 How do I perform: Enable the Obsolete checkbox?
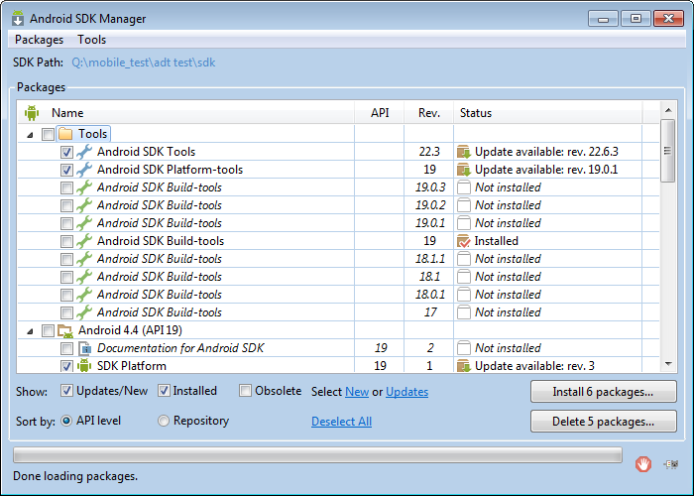pos(246,391)
